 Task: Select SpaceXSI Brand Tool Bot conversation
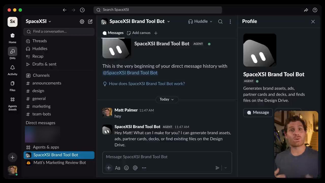click(x=59, y=155)
